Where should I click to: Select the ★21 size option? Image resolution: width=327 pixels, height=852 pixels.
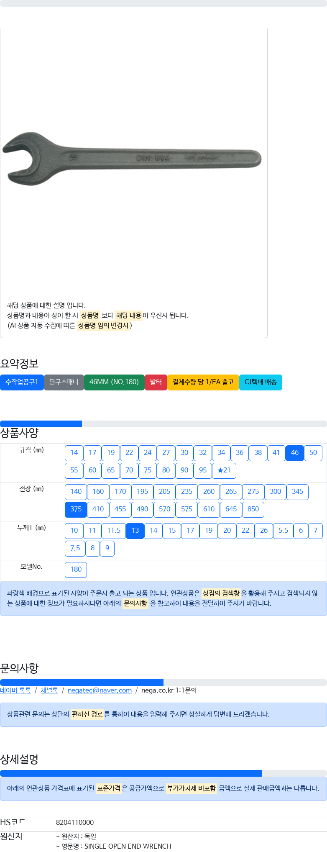pos(224,470)
